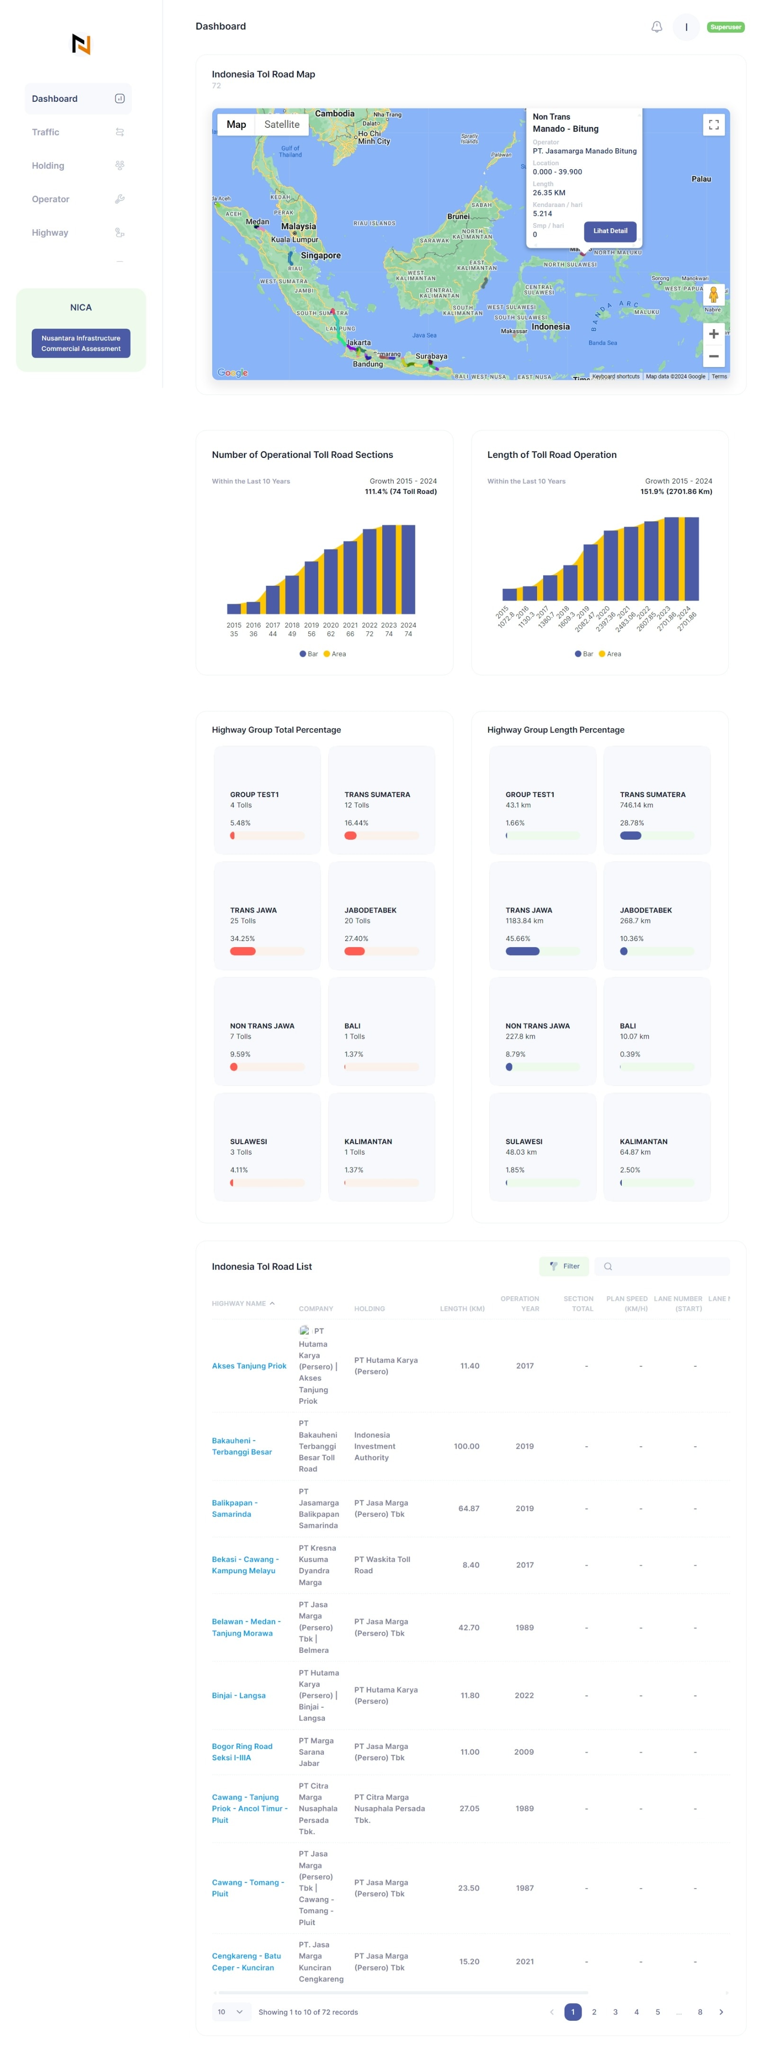This screenshot has width=771, height=2052.
Task: Click Trans Jawa tolls progress bar
Action: 267,951
